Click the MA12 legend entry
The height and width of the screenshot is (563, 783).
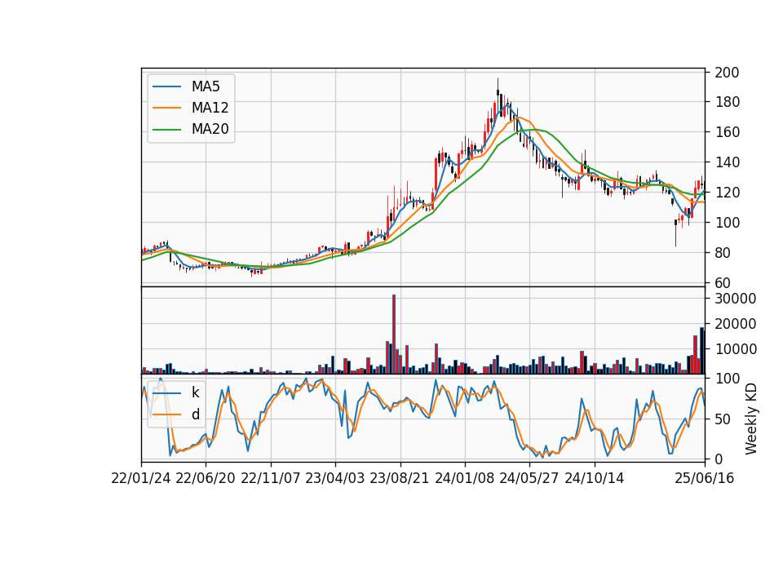191,108
